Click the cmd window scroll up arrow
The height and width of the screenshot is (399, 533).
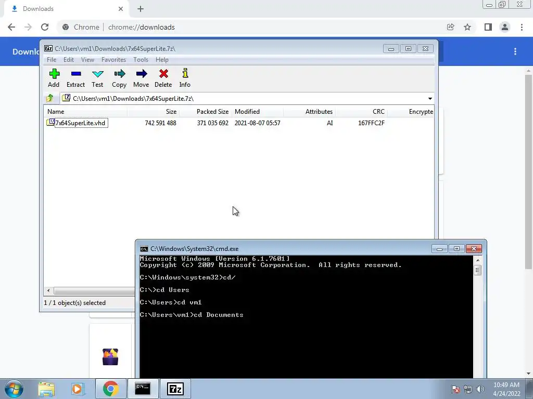coord(478,260)
